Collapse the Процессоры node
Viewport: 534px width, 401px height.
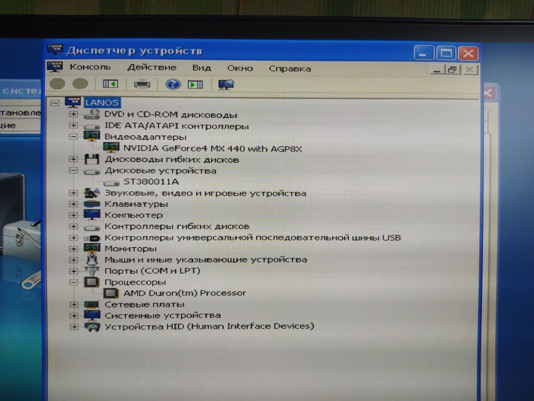tap(74, 282)
